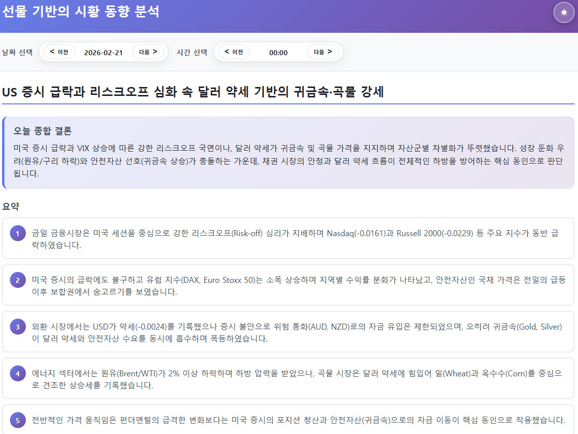Select the US 증시 급락 headline
The width and height of the screenshot is (578, 434).
(193, 92)
